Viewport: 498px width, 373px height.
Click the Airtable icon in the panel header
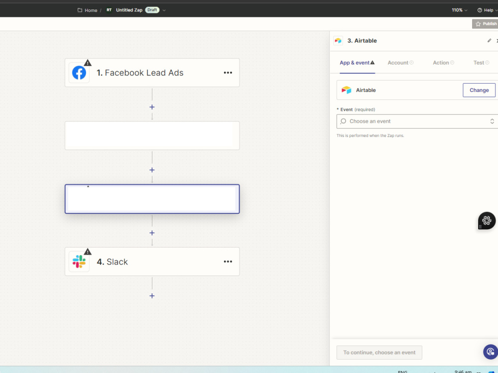point(338,41)
